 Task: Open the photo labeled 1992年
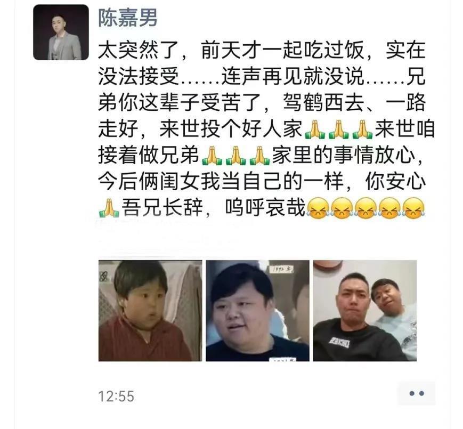[x=257, y=311]
